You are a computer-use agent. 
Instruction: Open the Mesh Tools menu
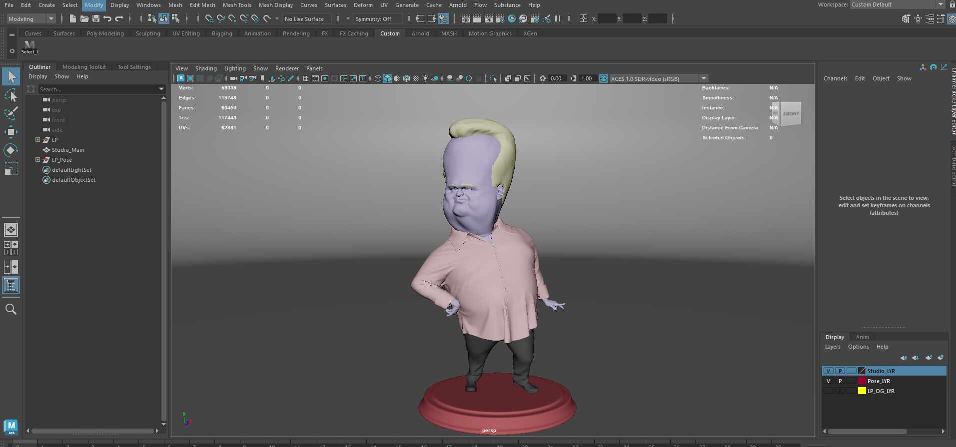[x=237, y=5]
